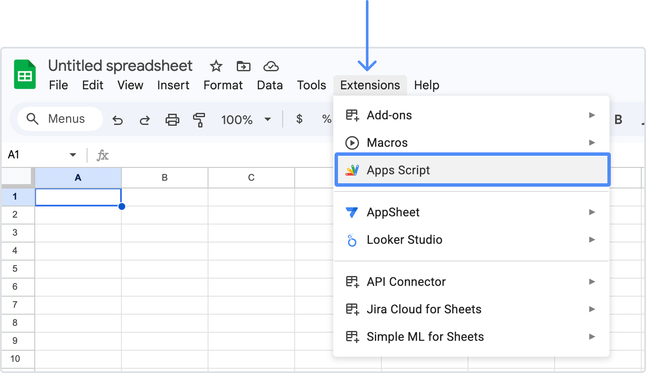This screenshot has height=373, width=646.
Task: Click the Looker Studio icon
Action: click(x=352, y=240)
